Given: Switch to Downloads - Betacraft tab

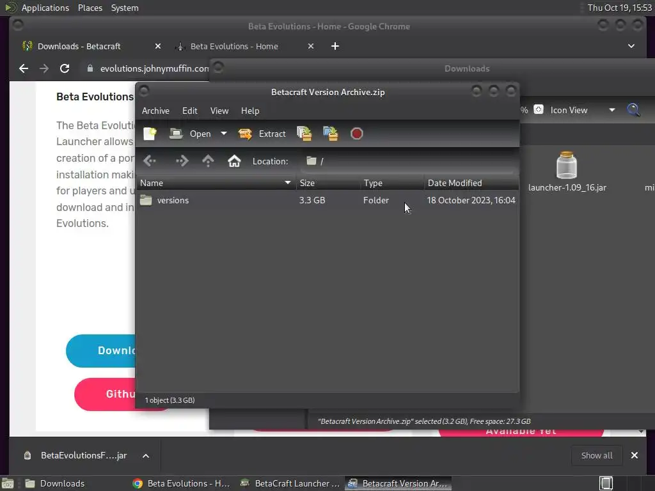Looking at the screenshot, I should (x=79, y=46).
